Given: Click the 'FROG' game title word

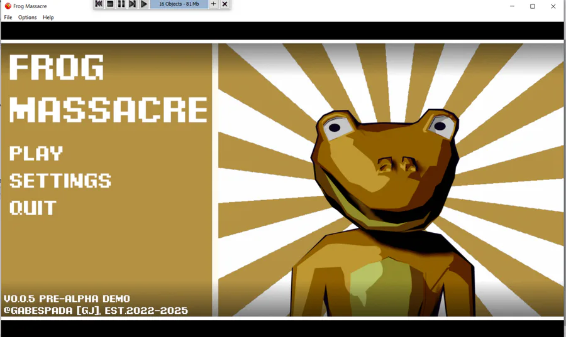Looking at the screenshot, I should point(57,67).
